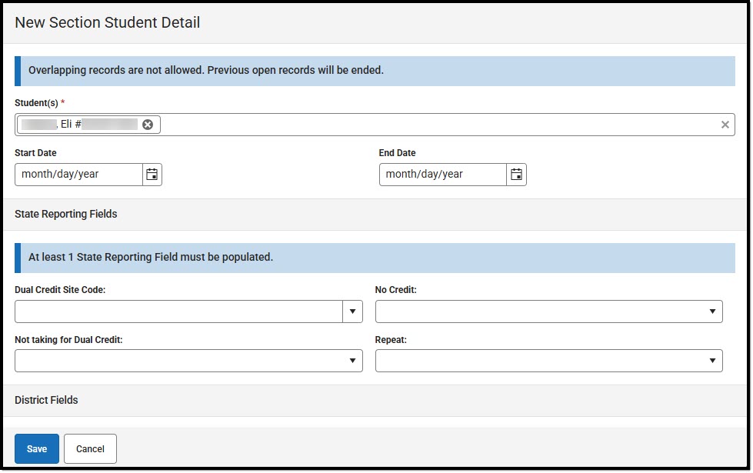Select the New Section Student Detail heading
This screenshot has width=753, height=473.
point(105,22)
